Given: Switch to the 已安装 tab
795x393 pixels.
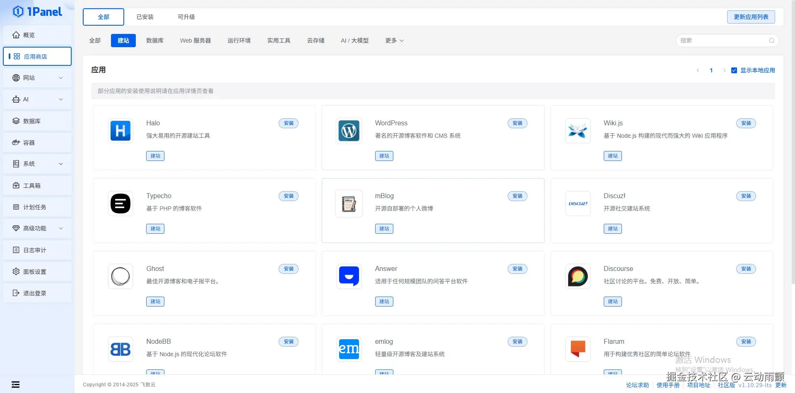Looking at the screenshot, I should pos(145,17).
